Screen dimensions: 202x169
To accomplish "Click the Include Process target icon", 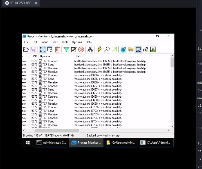I will click(81, 49).
